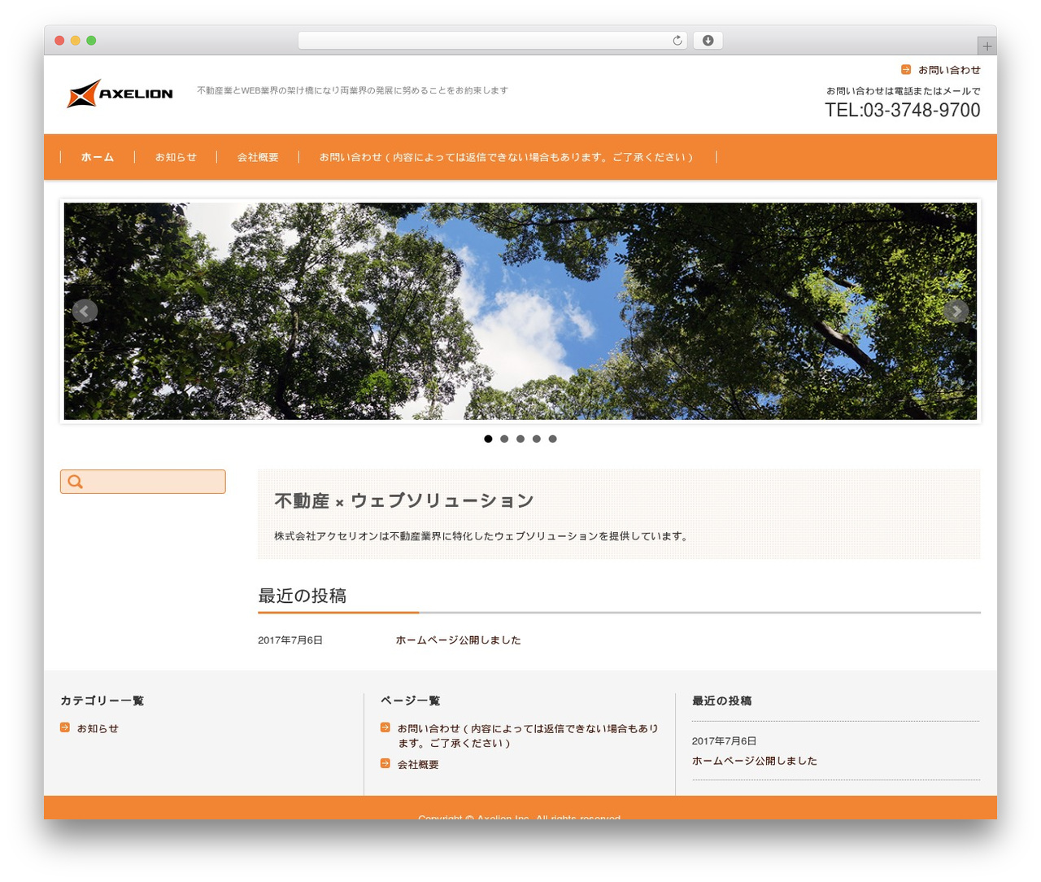The height and width of the screenshot is (882, 1041).
Task: Select the first slider pagination dot
Action: (x=488, y=439)
